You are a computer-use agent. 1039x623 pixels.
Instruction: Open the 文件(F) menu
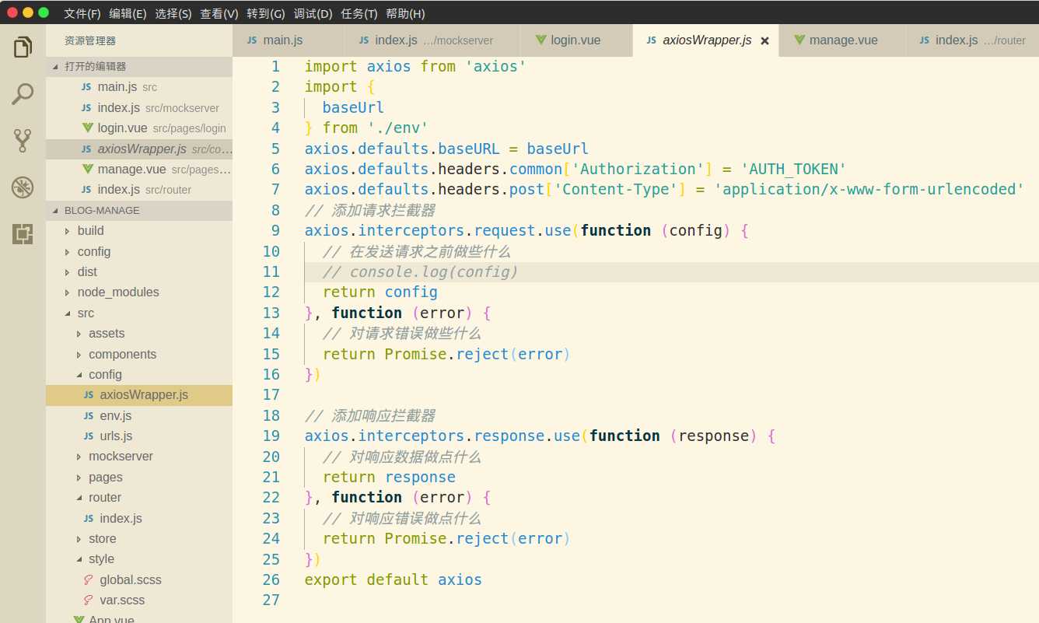[x=82, y=13]
